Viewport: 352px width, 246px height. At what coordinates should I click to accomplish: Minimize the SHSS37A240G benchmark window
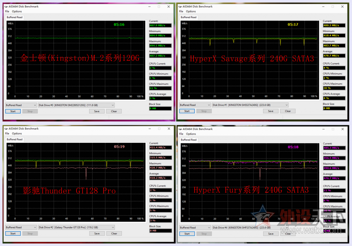click(323, 7)
